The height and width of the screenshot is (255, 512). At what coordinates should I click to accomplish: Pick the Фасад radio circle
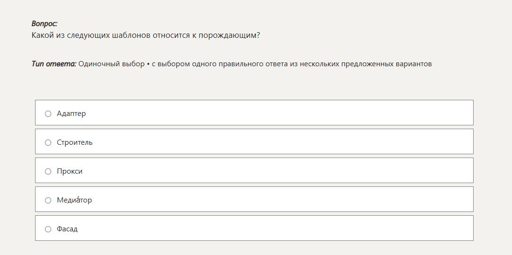click(x=48, y=229)
